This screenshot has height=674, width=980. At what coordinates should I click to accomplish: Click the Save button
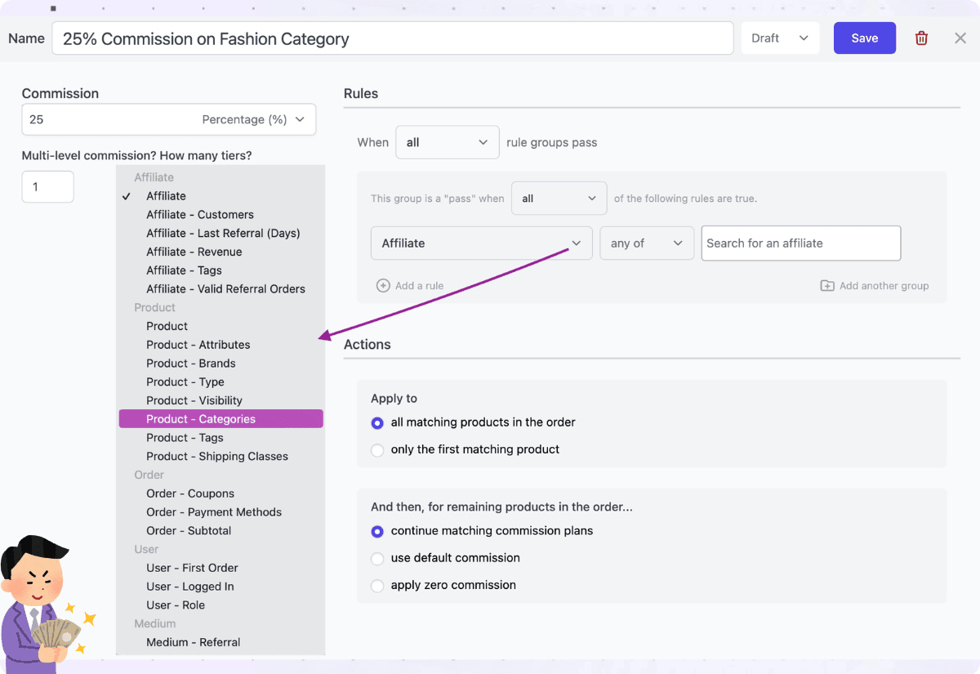(864, 38)
